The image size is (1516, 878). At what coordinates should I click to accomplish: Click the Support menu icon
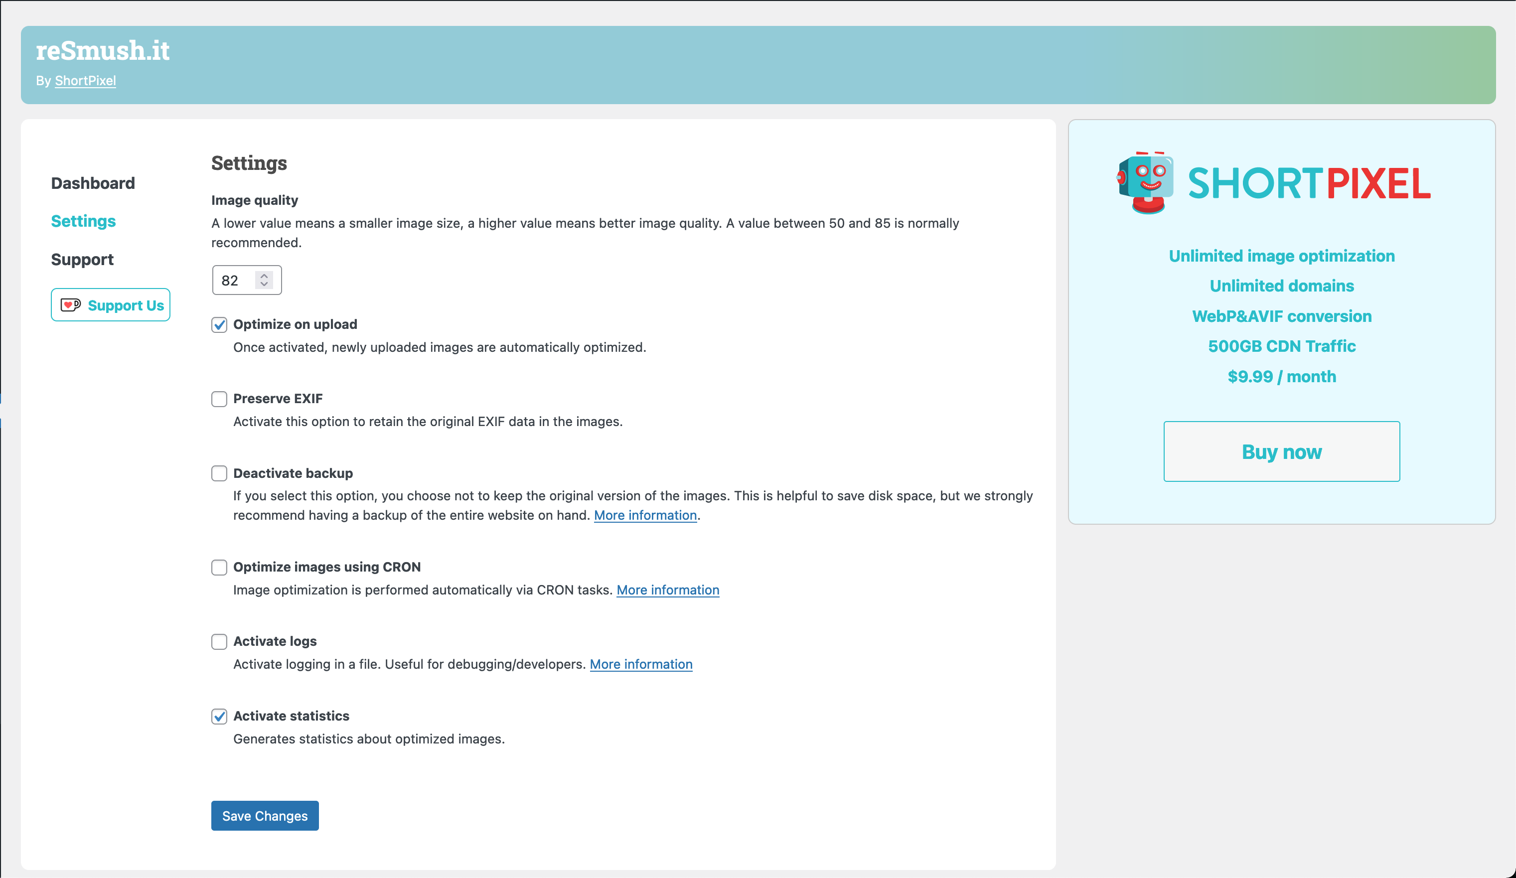click(82, 258)
